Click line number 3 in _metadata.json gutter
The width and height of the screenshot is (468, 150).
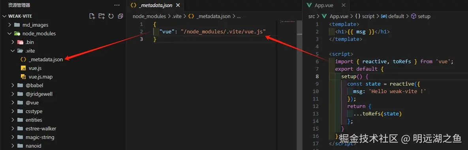coord(141,39)
